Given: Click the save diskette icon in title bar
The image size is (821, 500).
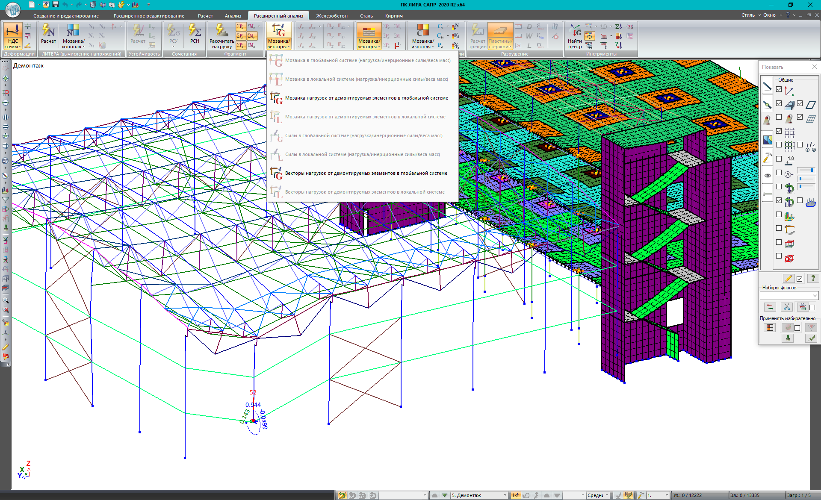Looking at the screenshot, I should tap(56, 5).
